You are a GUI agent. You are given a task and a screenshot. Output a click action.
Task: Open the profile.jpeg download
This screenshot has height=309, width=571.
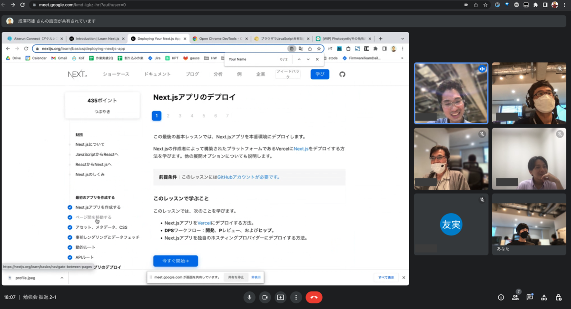(x=25, y=278)
